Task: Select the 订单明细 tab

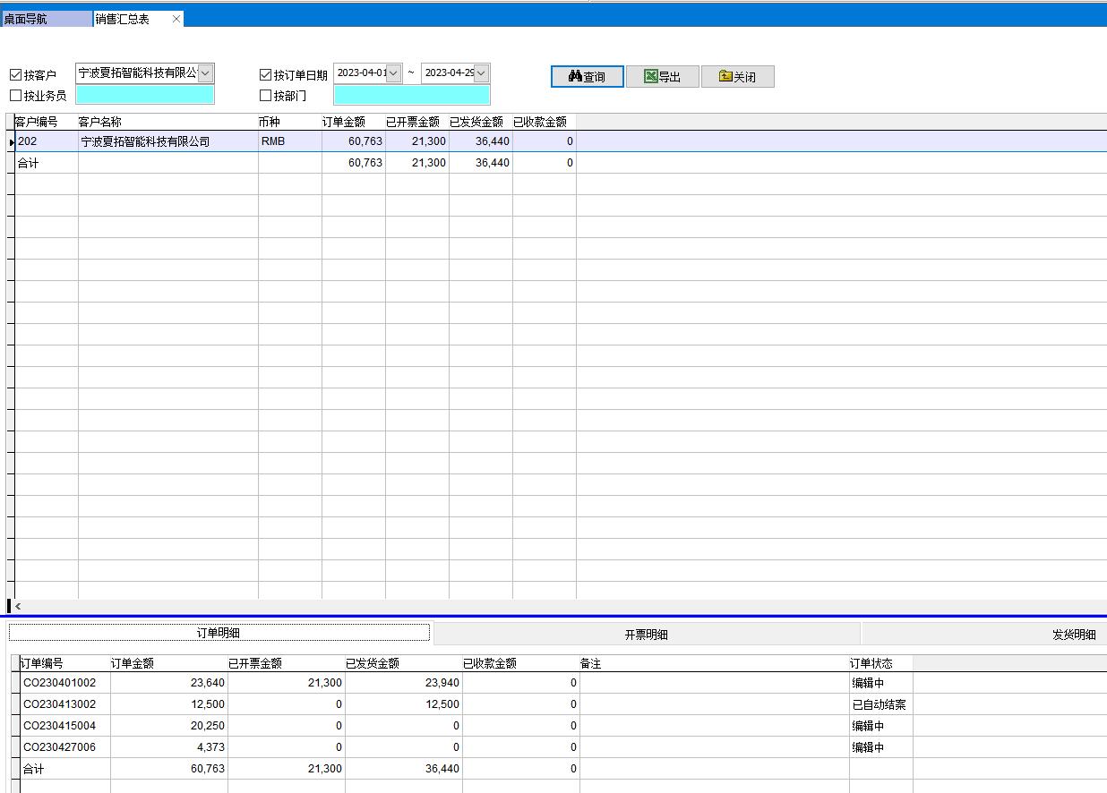Action: (x=219, y=633)
